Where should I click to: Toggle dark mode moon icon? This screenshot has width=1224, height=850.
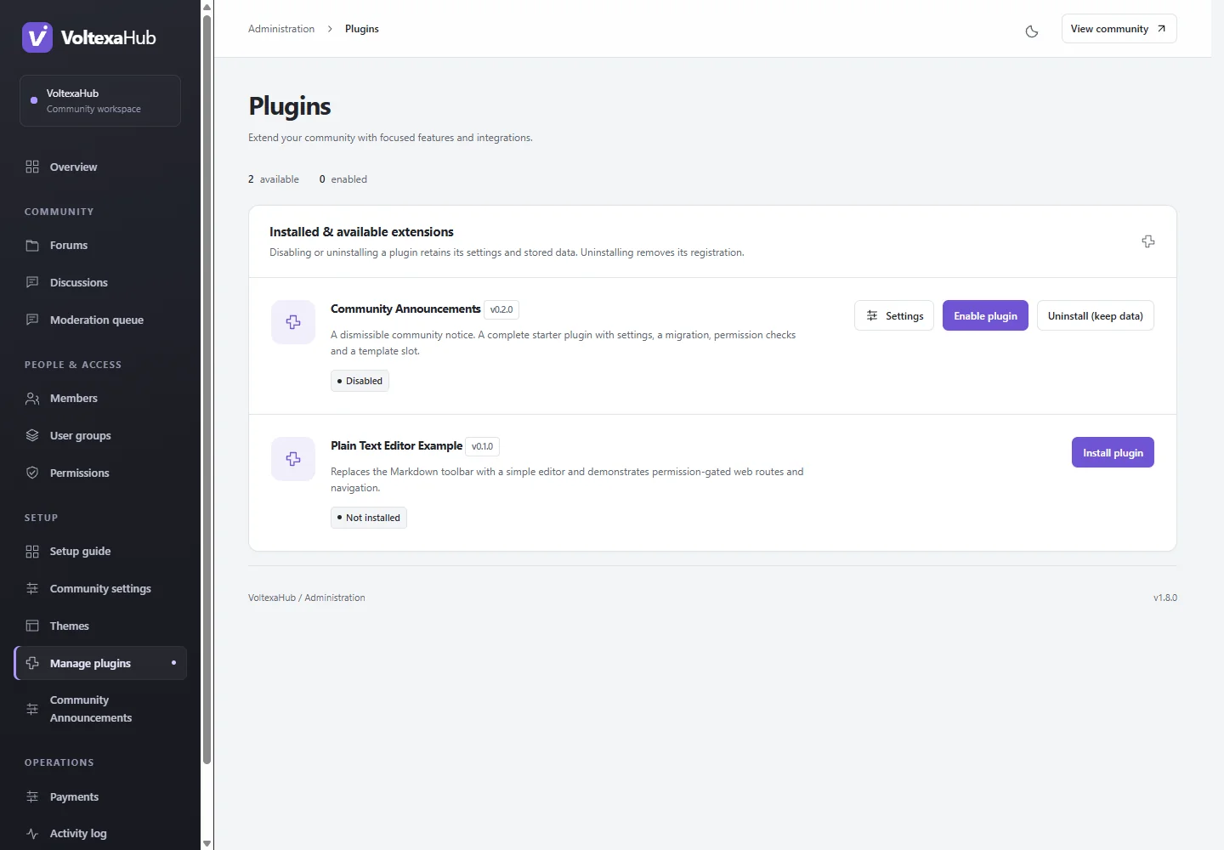[x=1032, y=31]
